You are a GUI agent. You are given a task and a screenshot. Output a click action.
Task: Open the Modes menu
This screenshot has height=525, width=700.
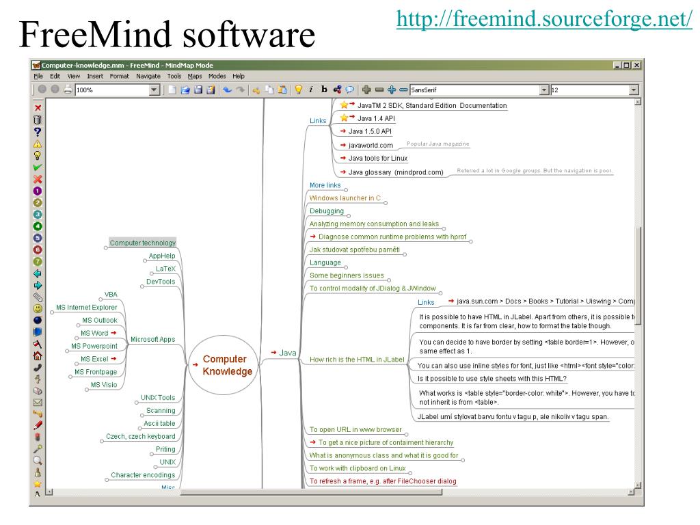pos(217,77)
